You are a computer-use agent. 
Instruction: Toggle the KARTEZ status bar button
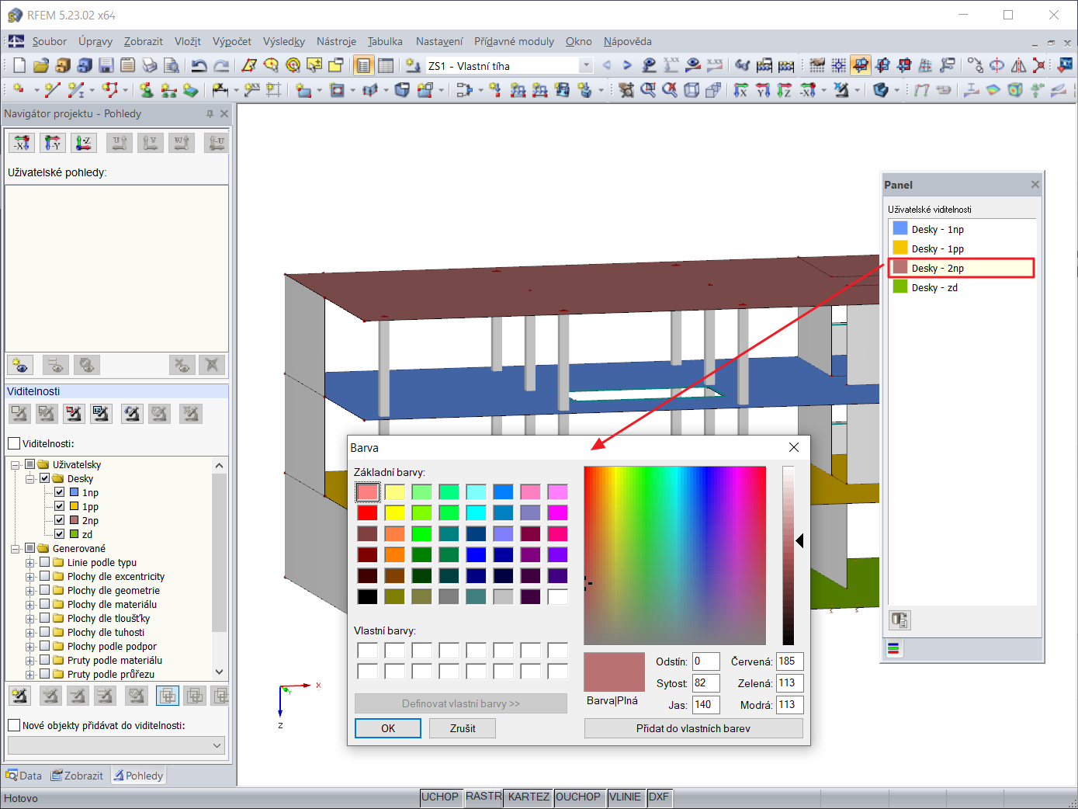(529, 797)
